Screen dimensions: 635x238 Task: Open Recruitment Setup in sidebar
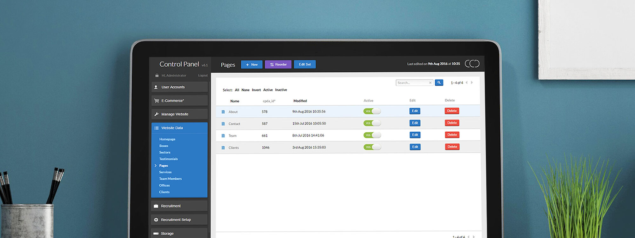click(x=180, y=220)
